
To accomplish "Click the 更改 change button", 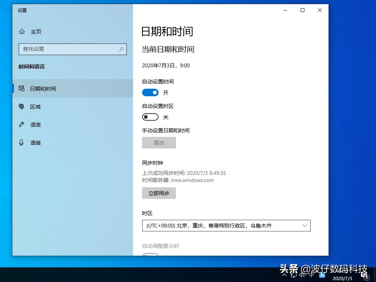I will tap(159, 143).
